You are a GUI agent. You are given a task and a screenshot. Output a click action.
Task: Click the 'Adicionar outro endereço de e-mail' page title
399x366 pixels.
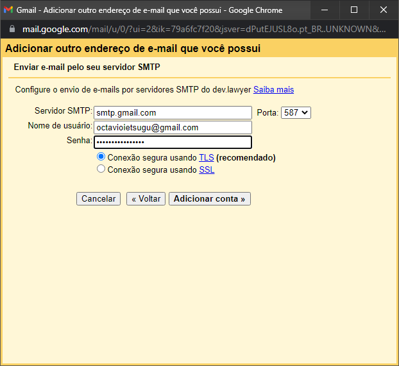(133, 48)
